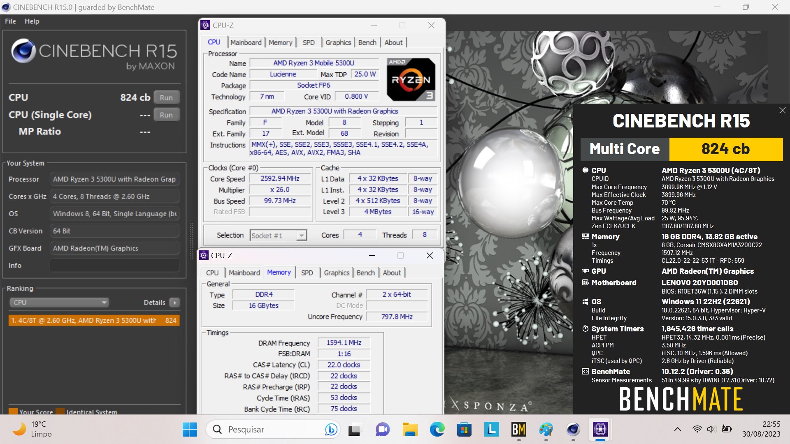Open SPD tab in upper CPU-Z
Image resolution: width=790 pixels, height=444 pixels.
309,42
